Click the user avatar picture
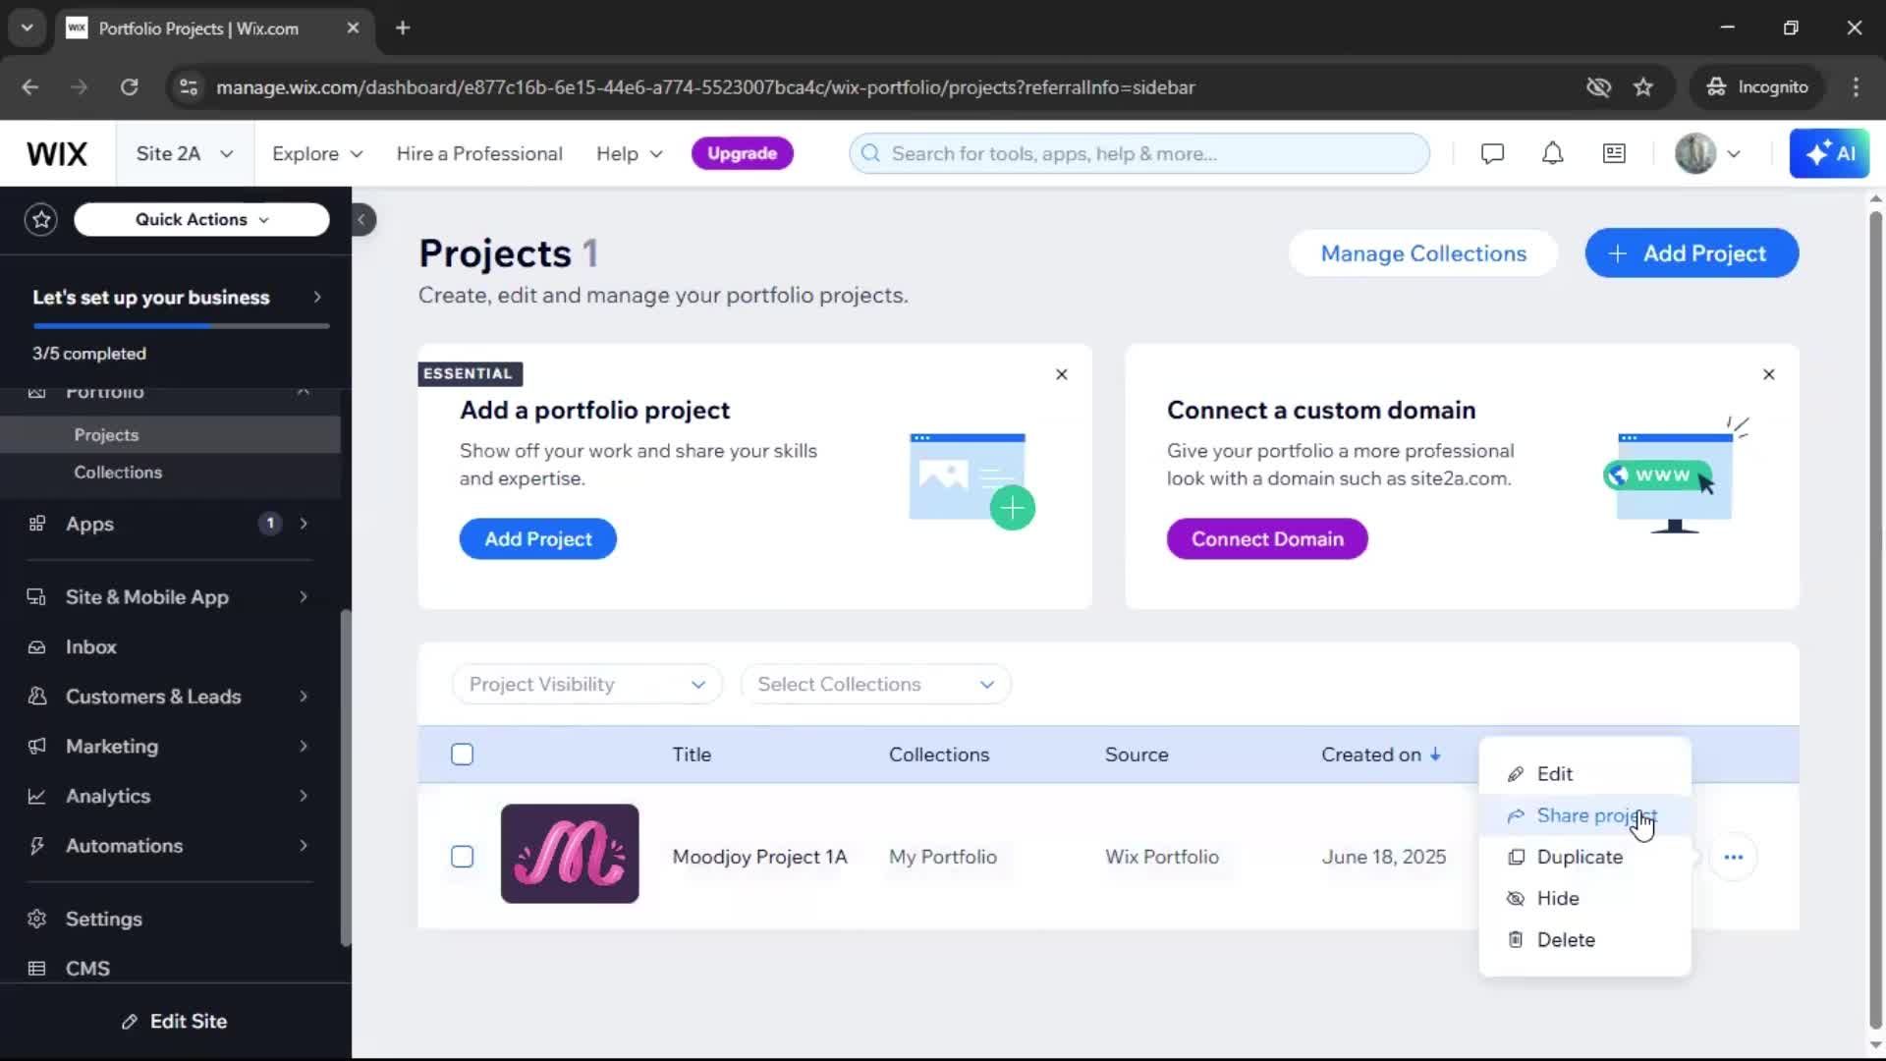The height and width of the screenshot is (1061, 1886). click(x=1694, y=153)
